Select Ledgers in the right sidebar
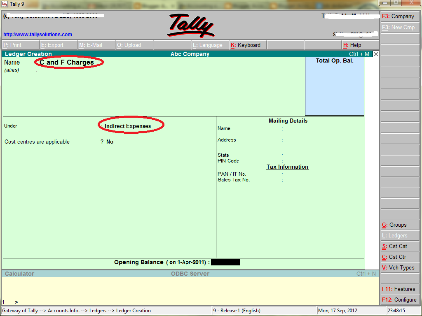This screenshot has width=422, height=316. tap(400, 235)
